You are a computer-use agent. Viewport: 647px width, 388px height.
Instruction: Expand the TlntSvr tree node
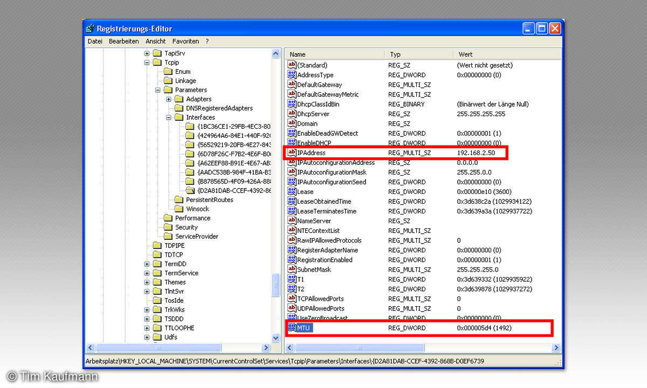coord(147,292)
